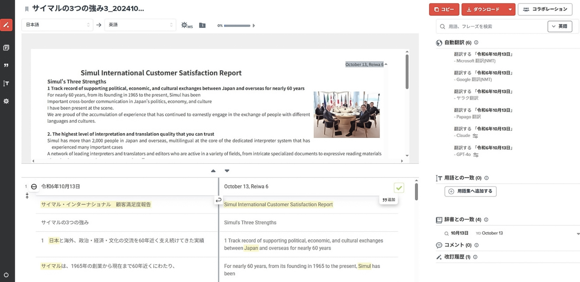The image size is (580, 282).
Task: Click the 追加 quote button on segment
Action: (x=389, y=200)
